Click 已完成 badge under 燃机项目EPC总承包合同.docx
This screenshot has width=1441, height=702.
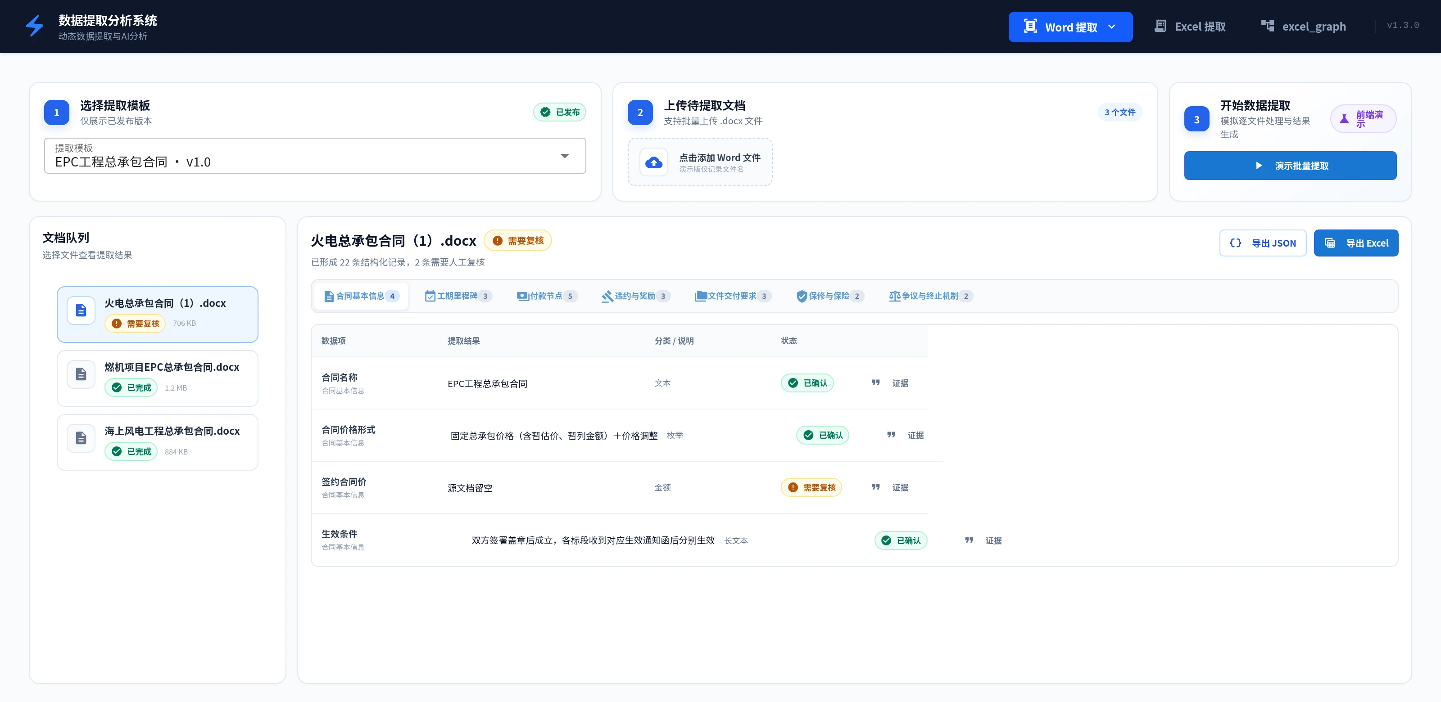tap(131, 388)
